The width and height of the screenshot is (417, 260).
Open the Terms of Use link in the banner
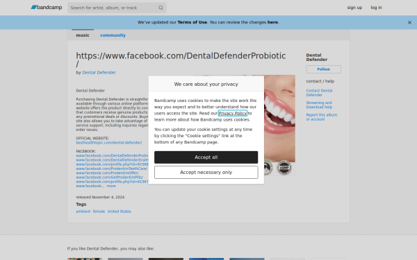pos(192,22)
